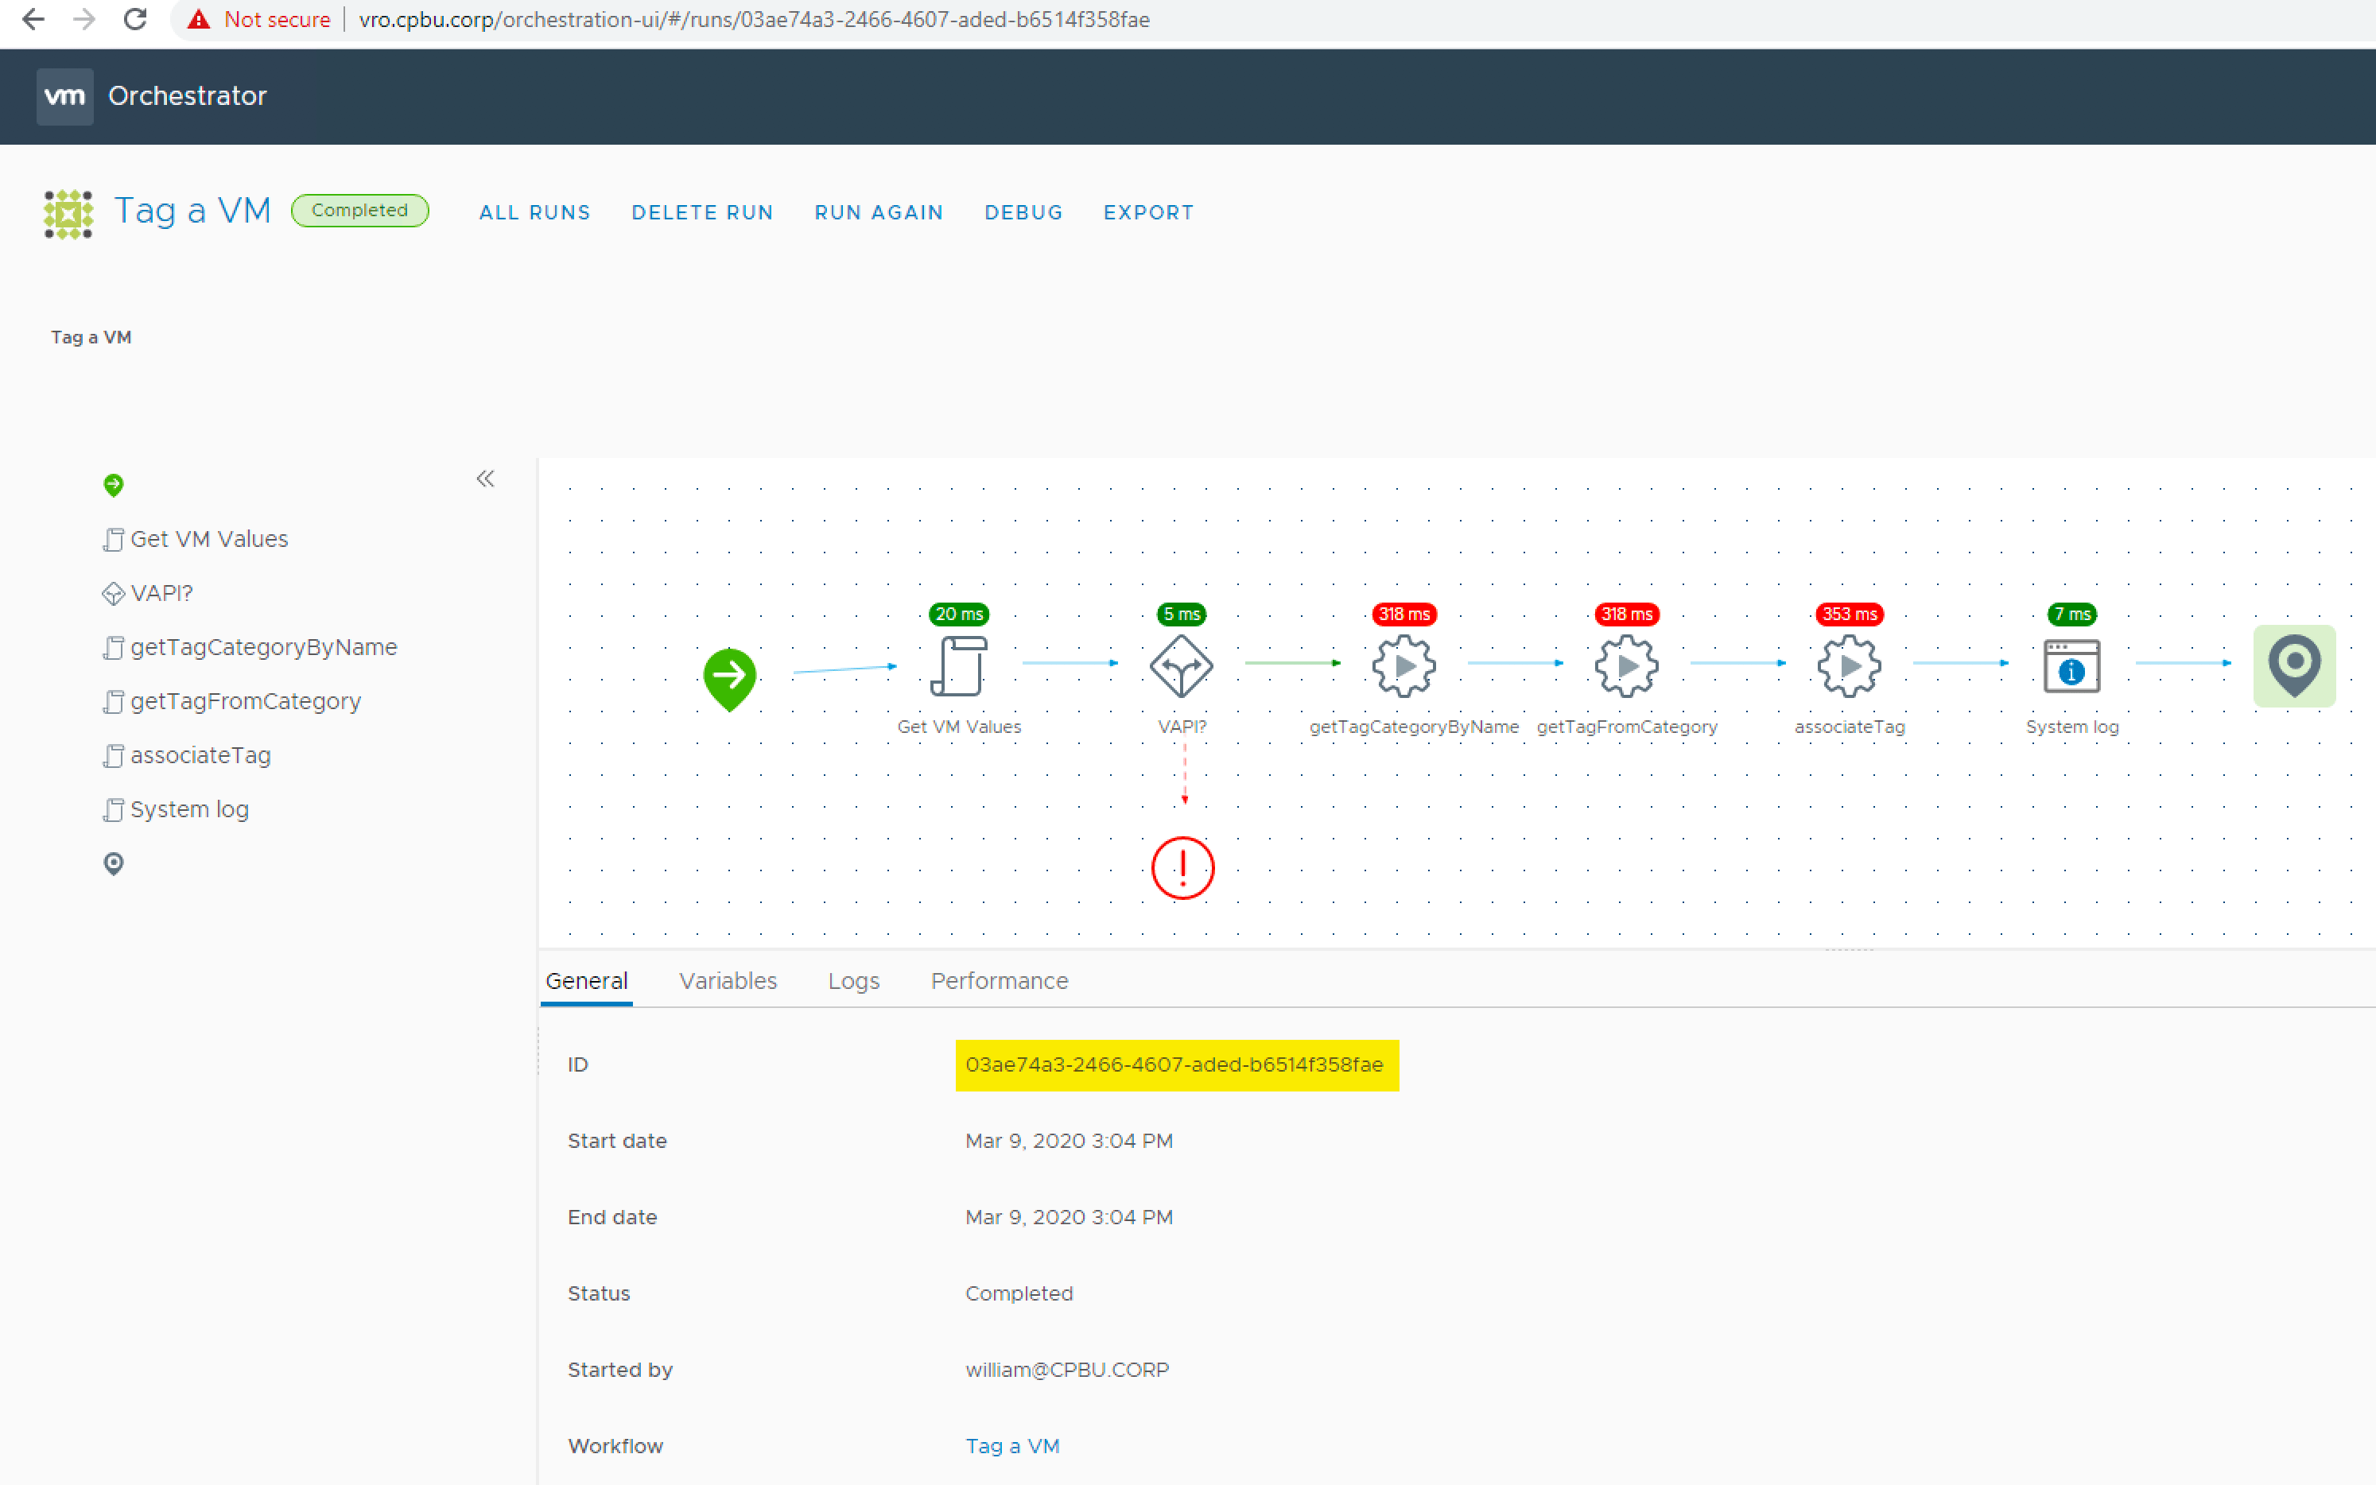This screenshot has height=1485, width=2376.
Task: Select the red exception error node
Action: tap(1182, 868)
